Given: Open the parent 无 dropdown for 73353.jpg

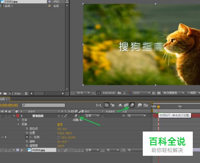Looking at the screenshot, I should tap(135, 150).
